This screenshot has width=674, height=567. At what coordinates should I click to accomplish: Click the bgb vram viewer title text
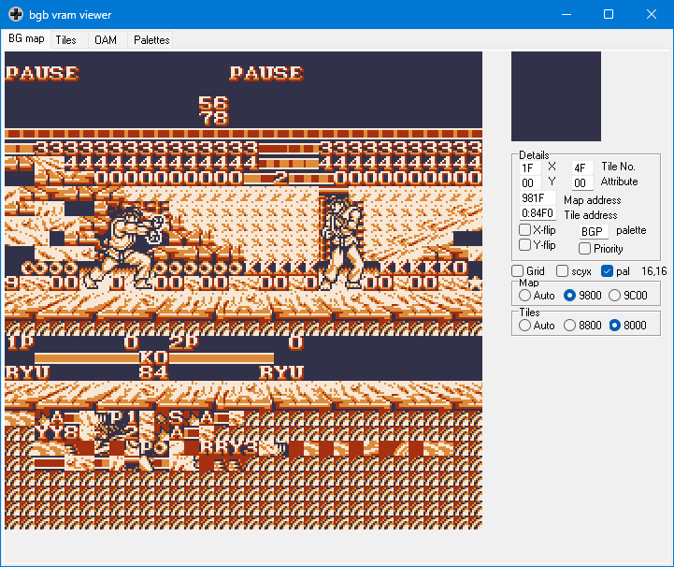pyautogui.click(x=70, y=15)
